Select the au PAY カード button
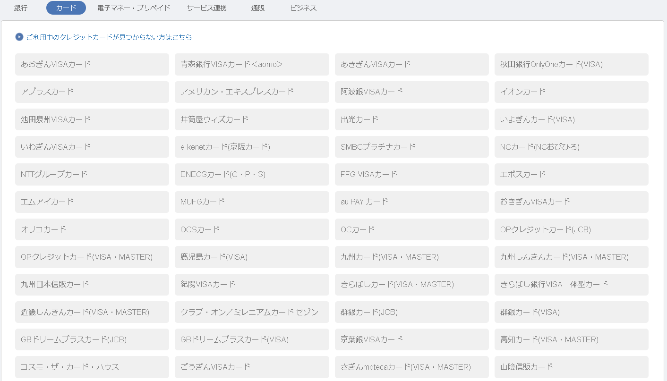Screen dimensions: 667x381 [411, 202]
